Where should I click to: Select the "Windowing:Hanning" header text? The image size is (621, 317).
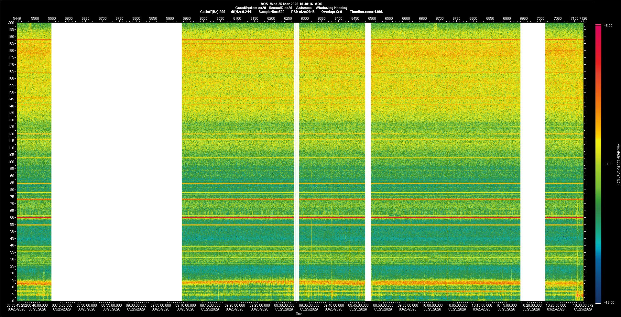[331, 8]
